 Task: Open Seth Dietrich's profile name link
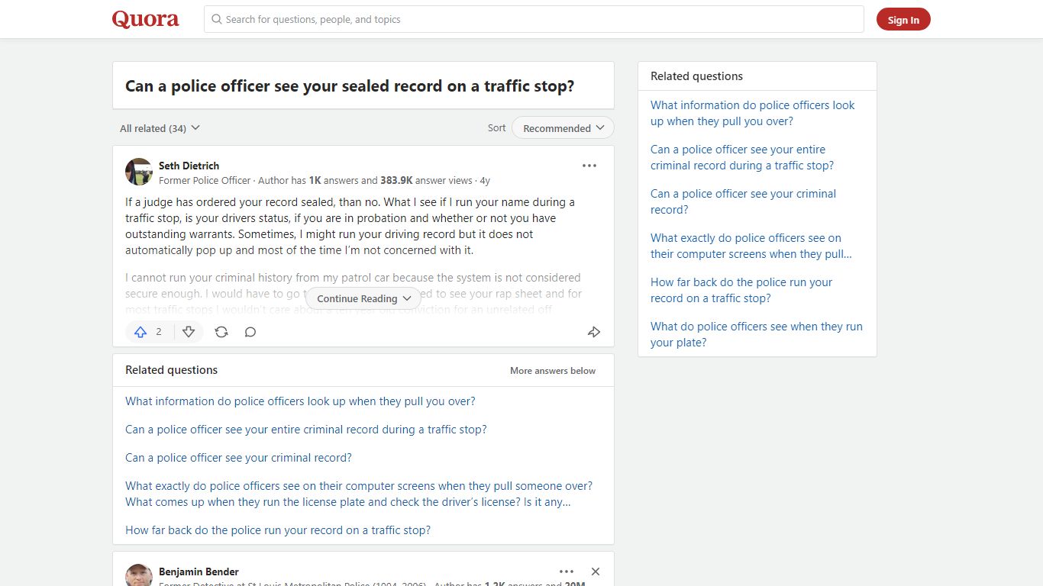point(189,166)
